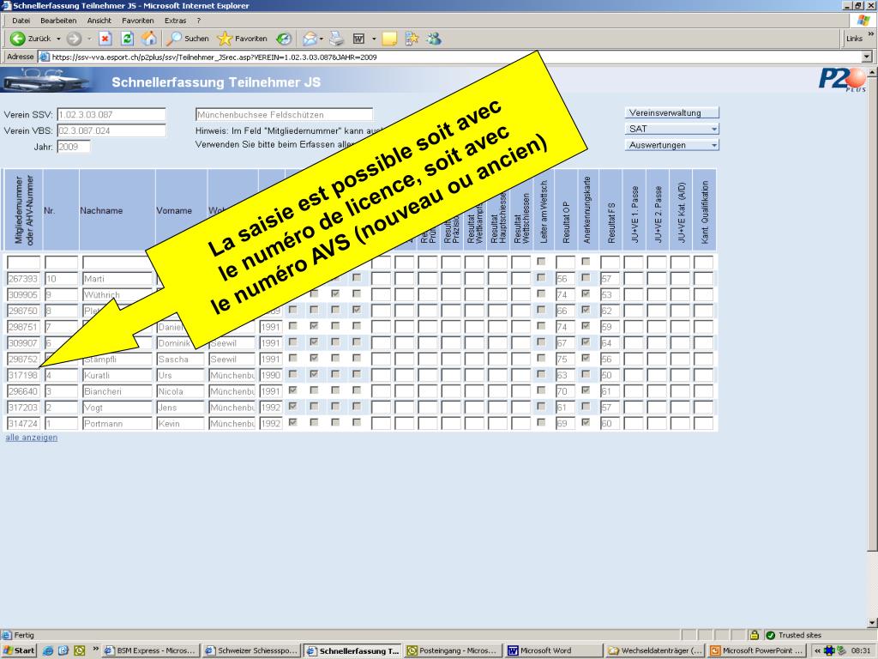Viewport: 878px width, 659px height.
Task: Click the empty Mitgliedernummer field in top row
Action: [23, 263]
